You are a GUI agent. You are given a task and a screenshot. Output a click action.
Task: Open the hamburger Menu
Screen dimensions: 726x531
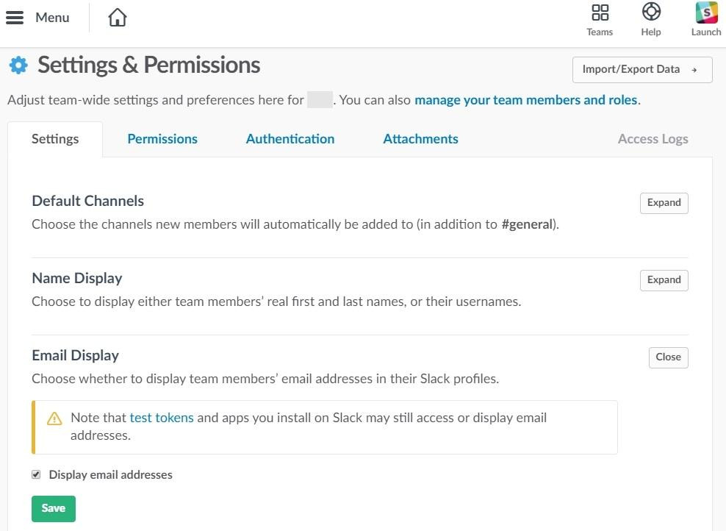15,17
